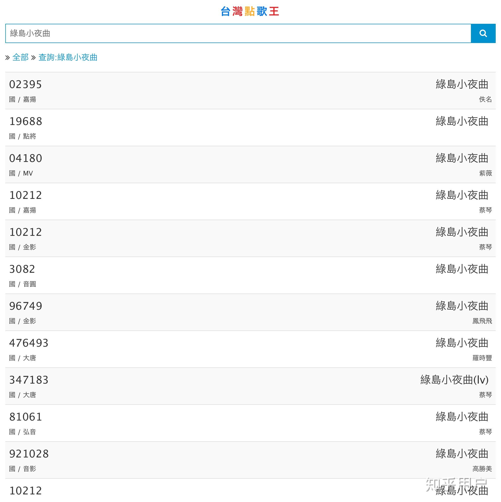The width and height of the screenshot is (501, 502).
Task: Click the magnifying glass search button
Action: pos(483,33)
